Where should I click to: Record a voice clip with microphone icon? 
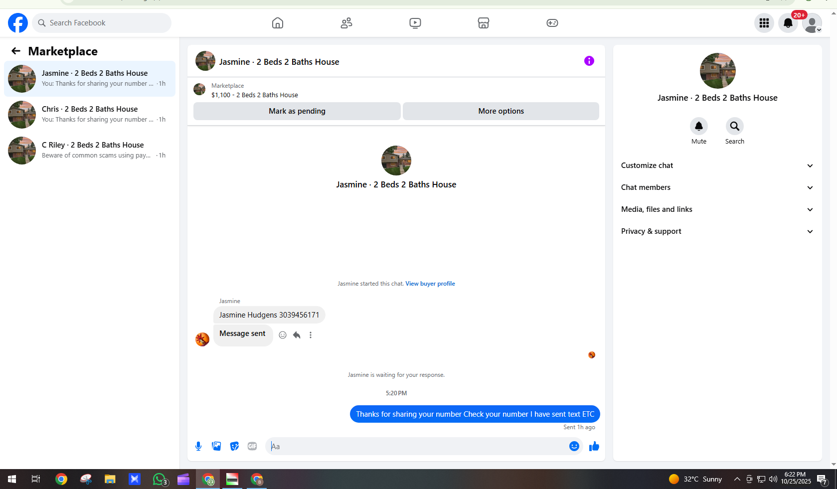click(198, 446)
